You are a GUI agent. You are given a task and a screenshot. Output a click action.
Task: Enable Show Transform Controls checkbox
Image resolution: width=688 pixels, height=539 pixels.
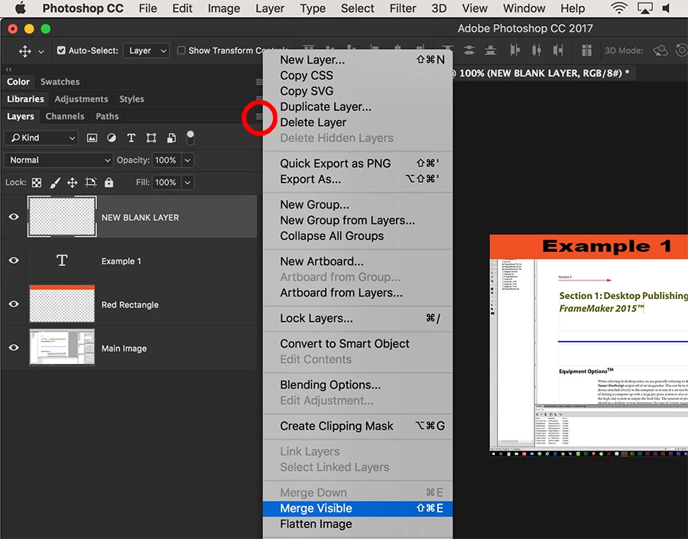coord(180,50)
